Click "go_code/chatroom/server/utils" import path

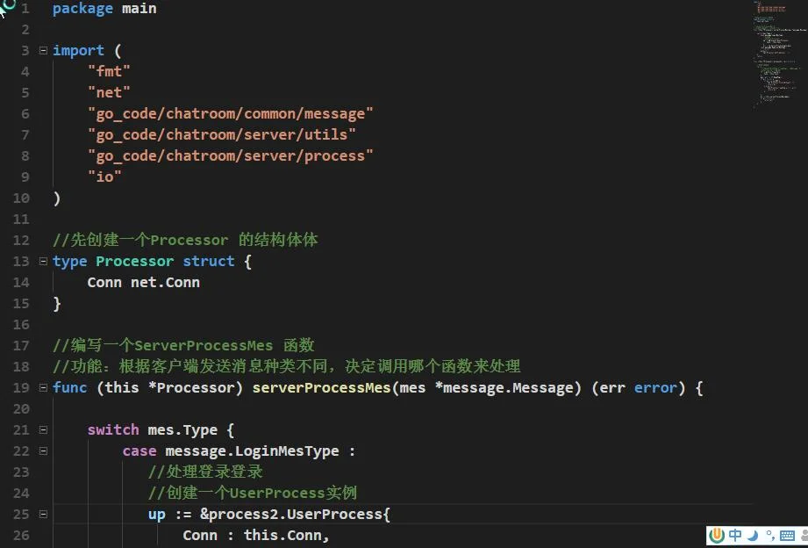coord(222,134)
